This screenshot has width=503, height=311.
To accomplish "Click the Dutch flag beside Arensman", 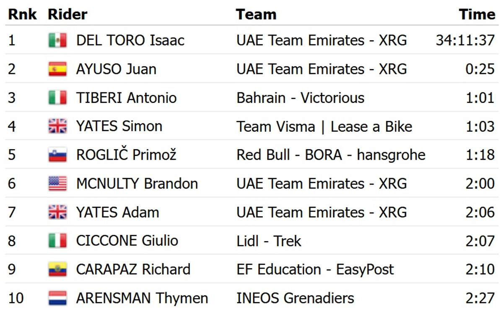I will click(x=57, y=298).
